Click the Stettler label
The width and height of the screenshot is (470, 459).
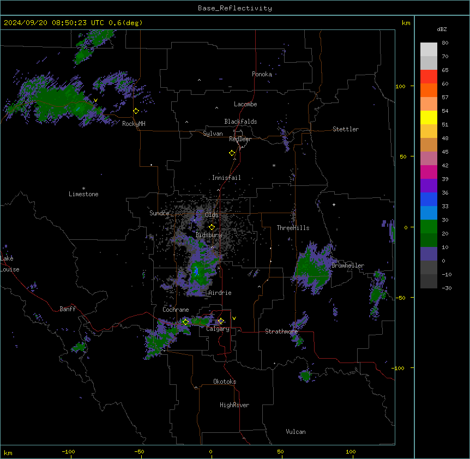(345, 129)
